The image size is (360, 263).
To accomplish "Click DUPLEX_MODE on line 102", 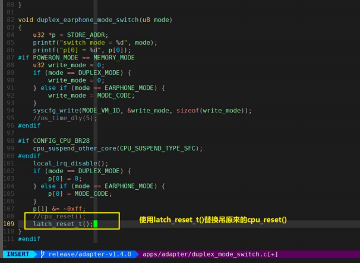I will coord(100,171).
